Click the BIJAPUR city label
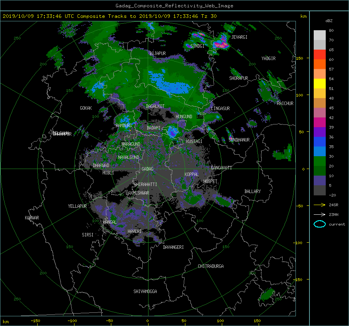Screen dimensions: 349x326 click(x=157, y=53)
